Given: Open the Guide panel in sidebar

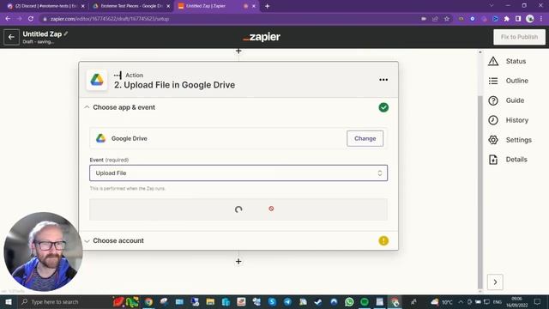Looking at the screenshot, I should pyautogui.click(x=506, y=100).
